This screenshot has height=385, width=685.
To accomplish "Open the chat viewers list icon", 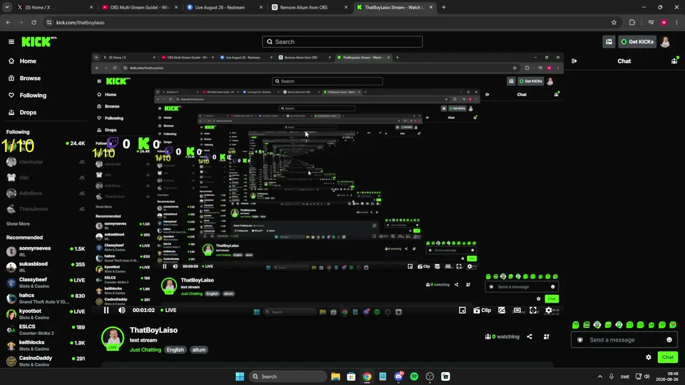I will coord(674,61).
